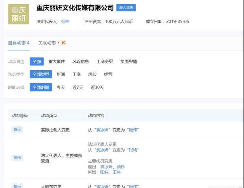
Task: Click the 提示 tag in 实际控制人变更 row
Action: pyautogui.click(x=17, y=129)
